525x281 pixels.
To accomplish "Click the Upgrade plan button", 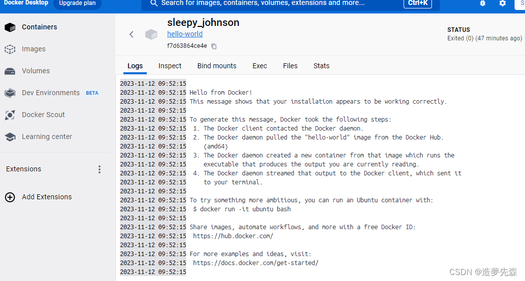I will click(x=77, y=3).
